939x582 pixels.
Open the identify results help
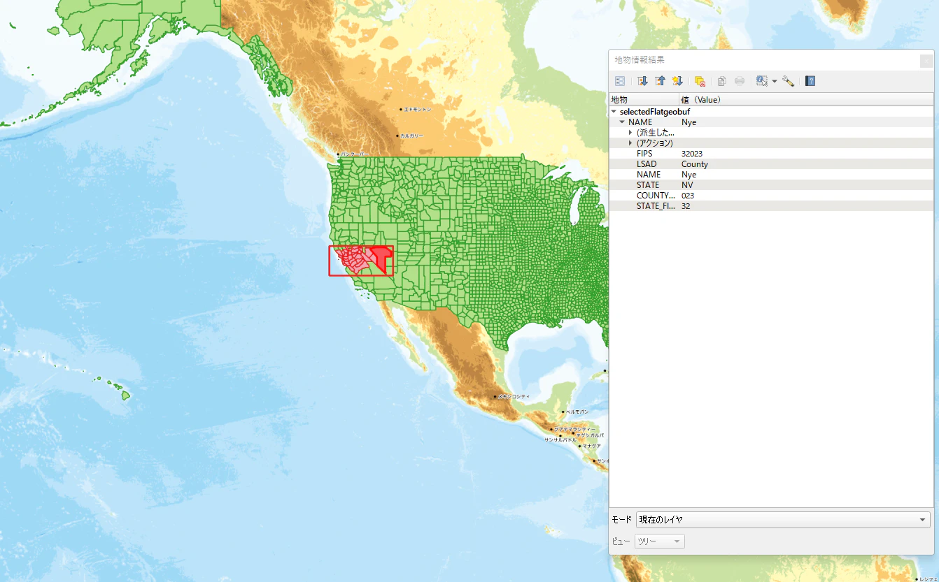pyautogui.click(x=810, y=81)
